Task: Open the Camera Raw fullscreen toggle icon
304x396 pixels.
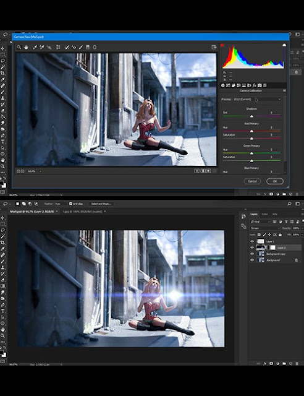Action: [x=214, y=47]
